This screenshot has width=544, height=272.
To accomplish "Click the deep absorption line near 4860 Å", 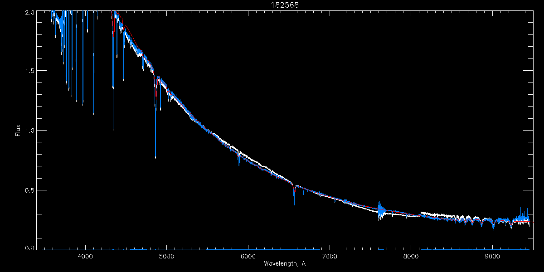I will click(x=155, y=118).
